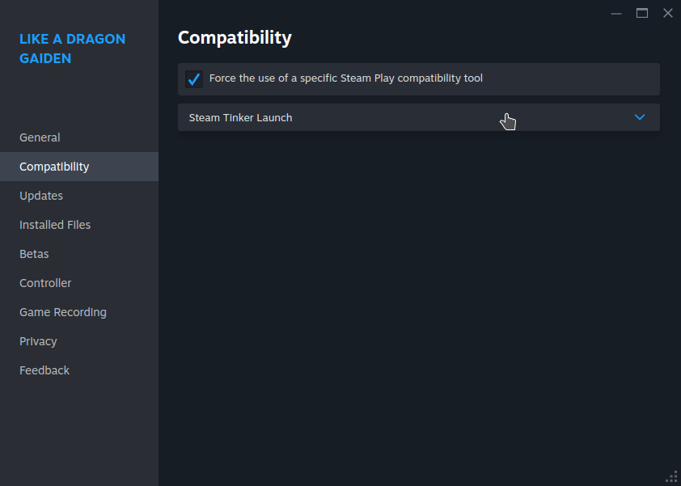681x486 pixels.
Task: Close the game properties window
Action: click(668, 13)
